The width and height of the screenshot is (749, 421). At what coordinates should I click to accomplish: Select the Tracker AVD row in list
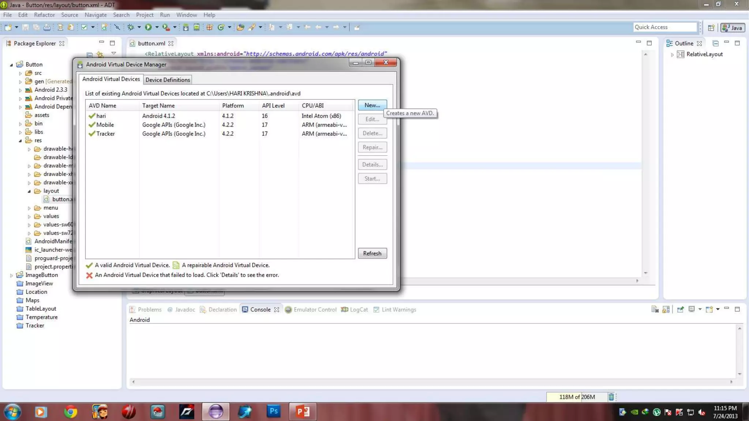click(106, 134)
